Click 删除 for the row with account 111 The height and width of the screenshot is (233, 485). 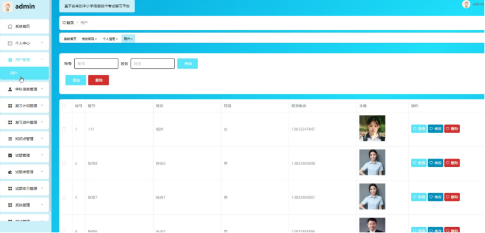tap(452, 129)
